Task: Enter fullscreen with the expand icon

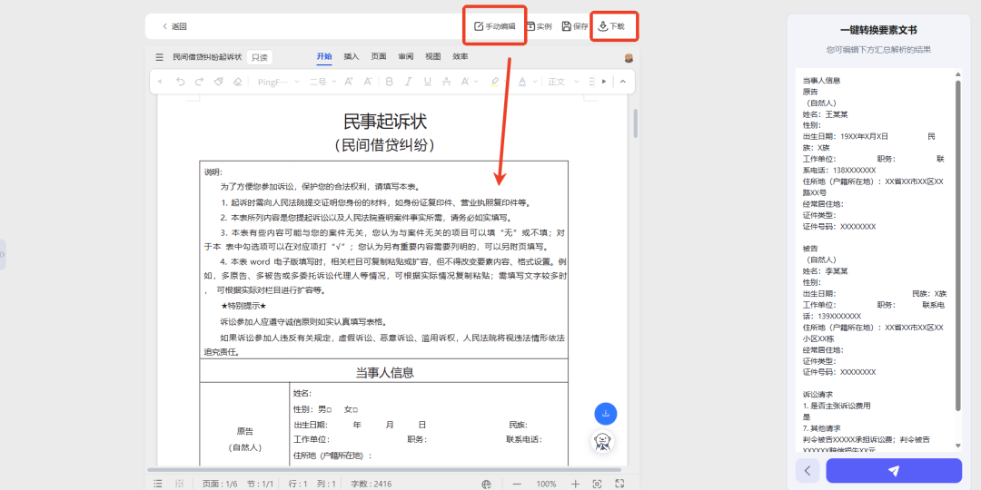Action: [x=620, y=483]
